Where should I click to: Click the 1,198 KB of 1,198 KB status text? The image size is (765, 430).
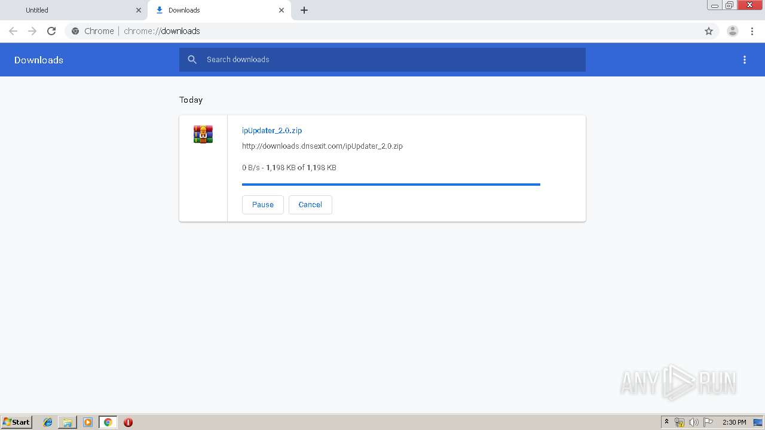coord(301,168)
